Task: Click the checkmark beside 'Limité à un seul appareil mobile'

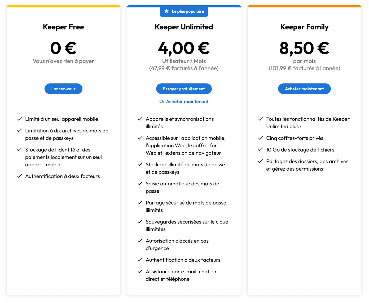Action: [x=19, y=119]
